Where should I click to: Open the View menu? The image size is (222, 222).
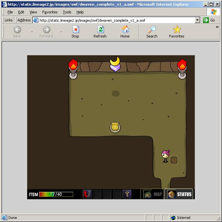click(33, 12)
